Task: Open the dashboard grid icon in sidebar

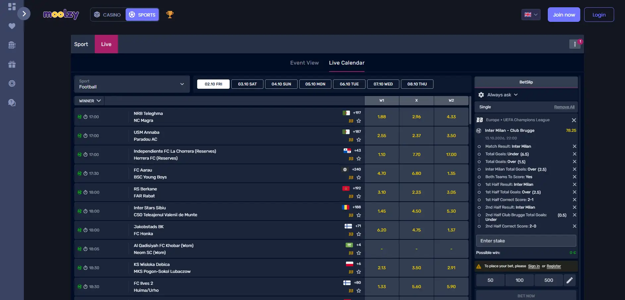Action: tap(12, 7)
